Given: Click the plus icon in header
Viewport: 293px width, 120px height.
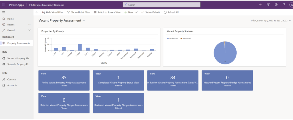Looking at the screenshot, I should pos(260,5).
